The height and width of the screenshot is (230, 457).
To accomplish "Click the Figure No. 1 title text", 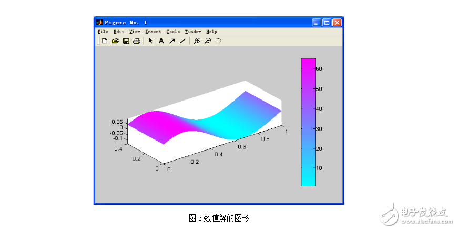I will (126, 23).
